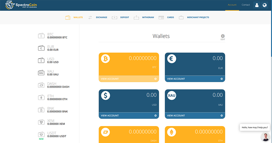Click the arrow on USD View Account bar

point(155,116)
